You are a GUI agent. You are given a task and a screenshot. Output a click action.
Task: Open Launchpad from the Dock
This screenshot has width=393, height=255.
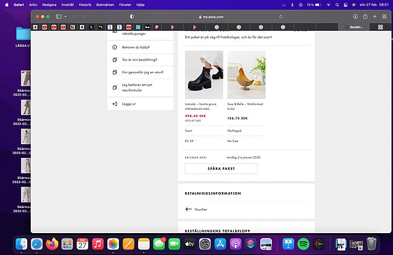67,244
